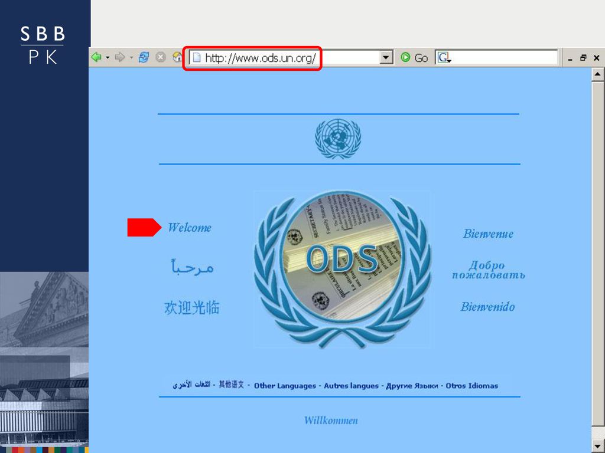
Task: Minimize the browser window
Action: point(570,58)
